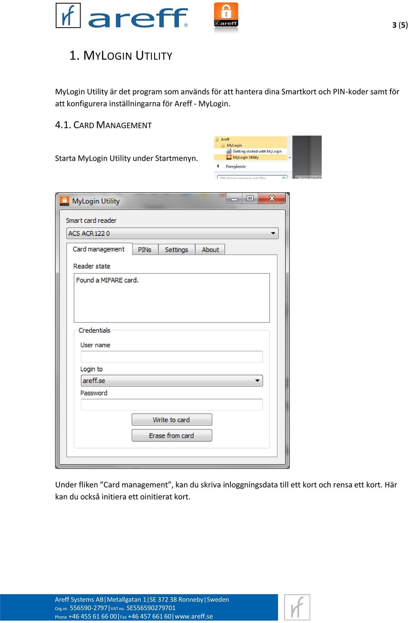Click the MyLogin folder icon in Start menu

click(x=223, y=145)
